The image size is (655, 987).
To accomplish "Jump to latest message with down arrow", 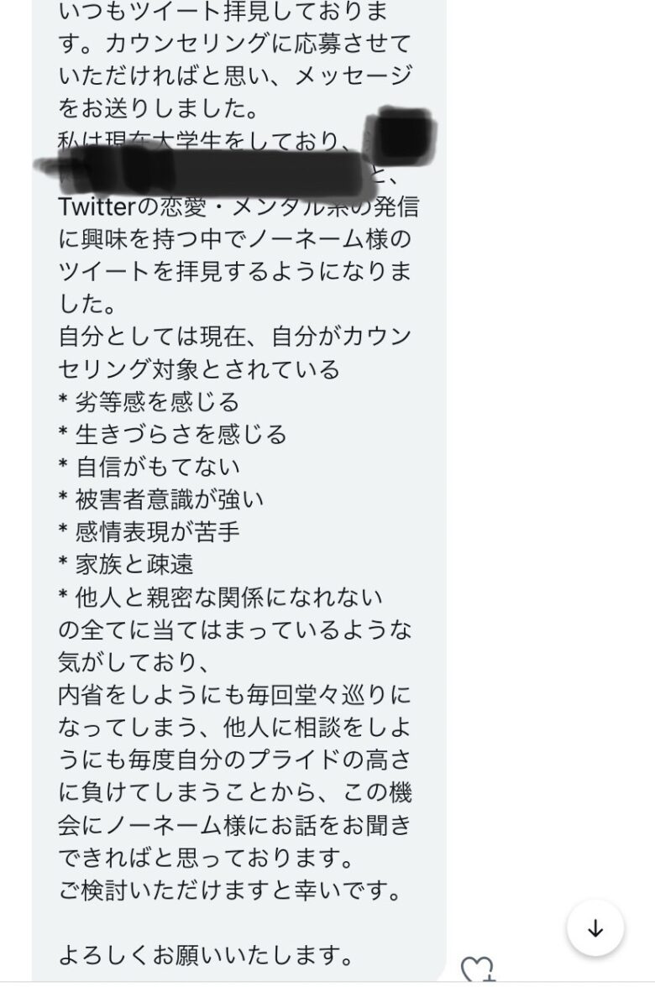I will pos(595,928).
